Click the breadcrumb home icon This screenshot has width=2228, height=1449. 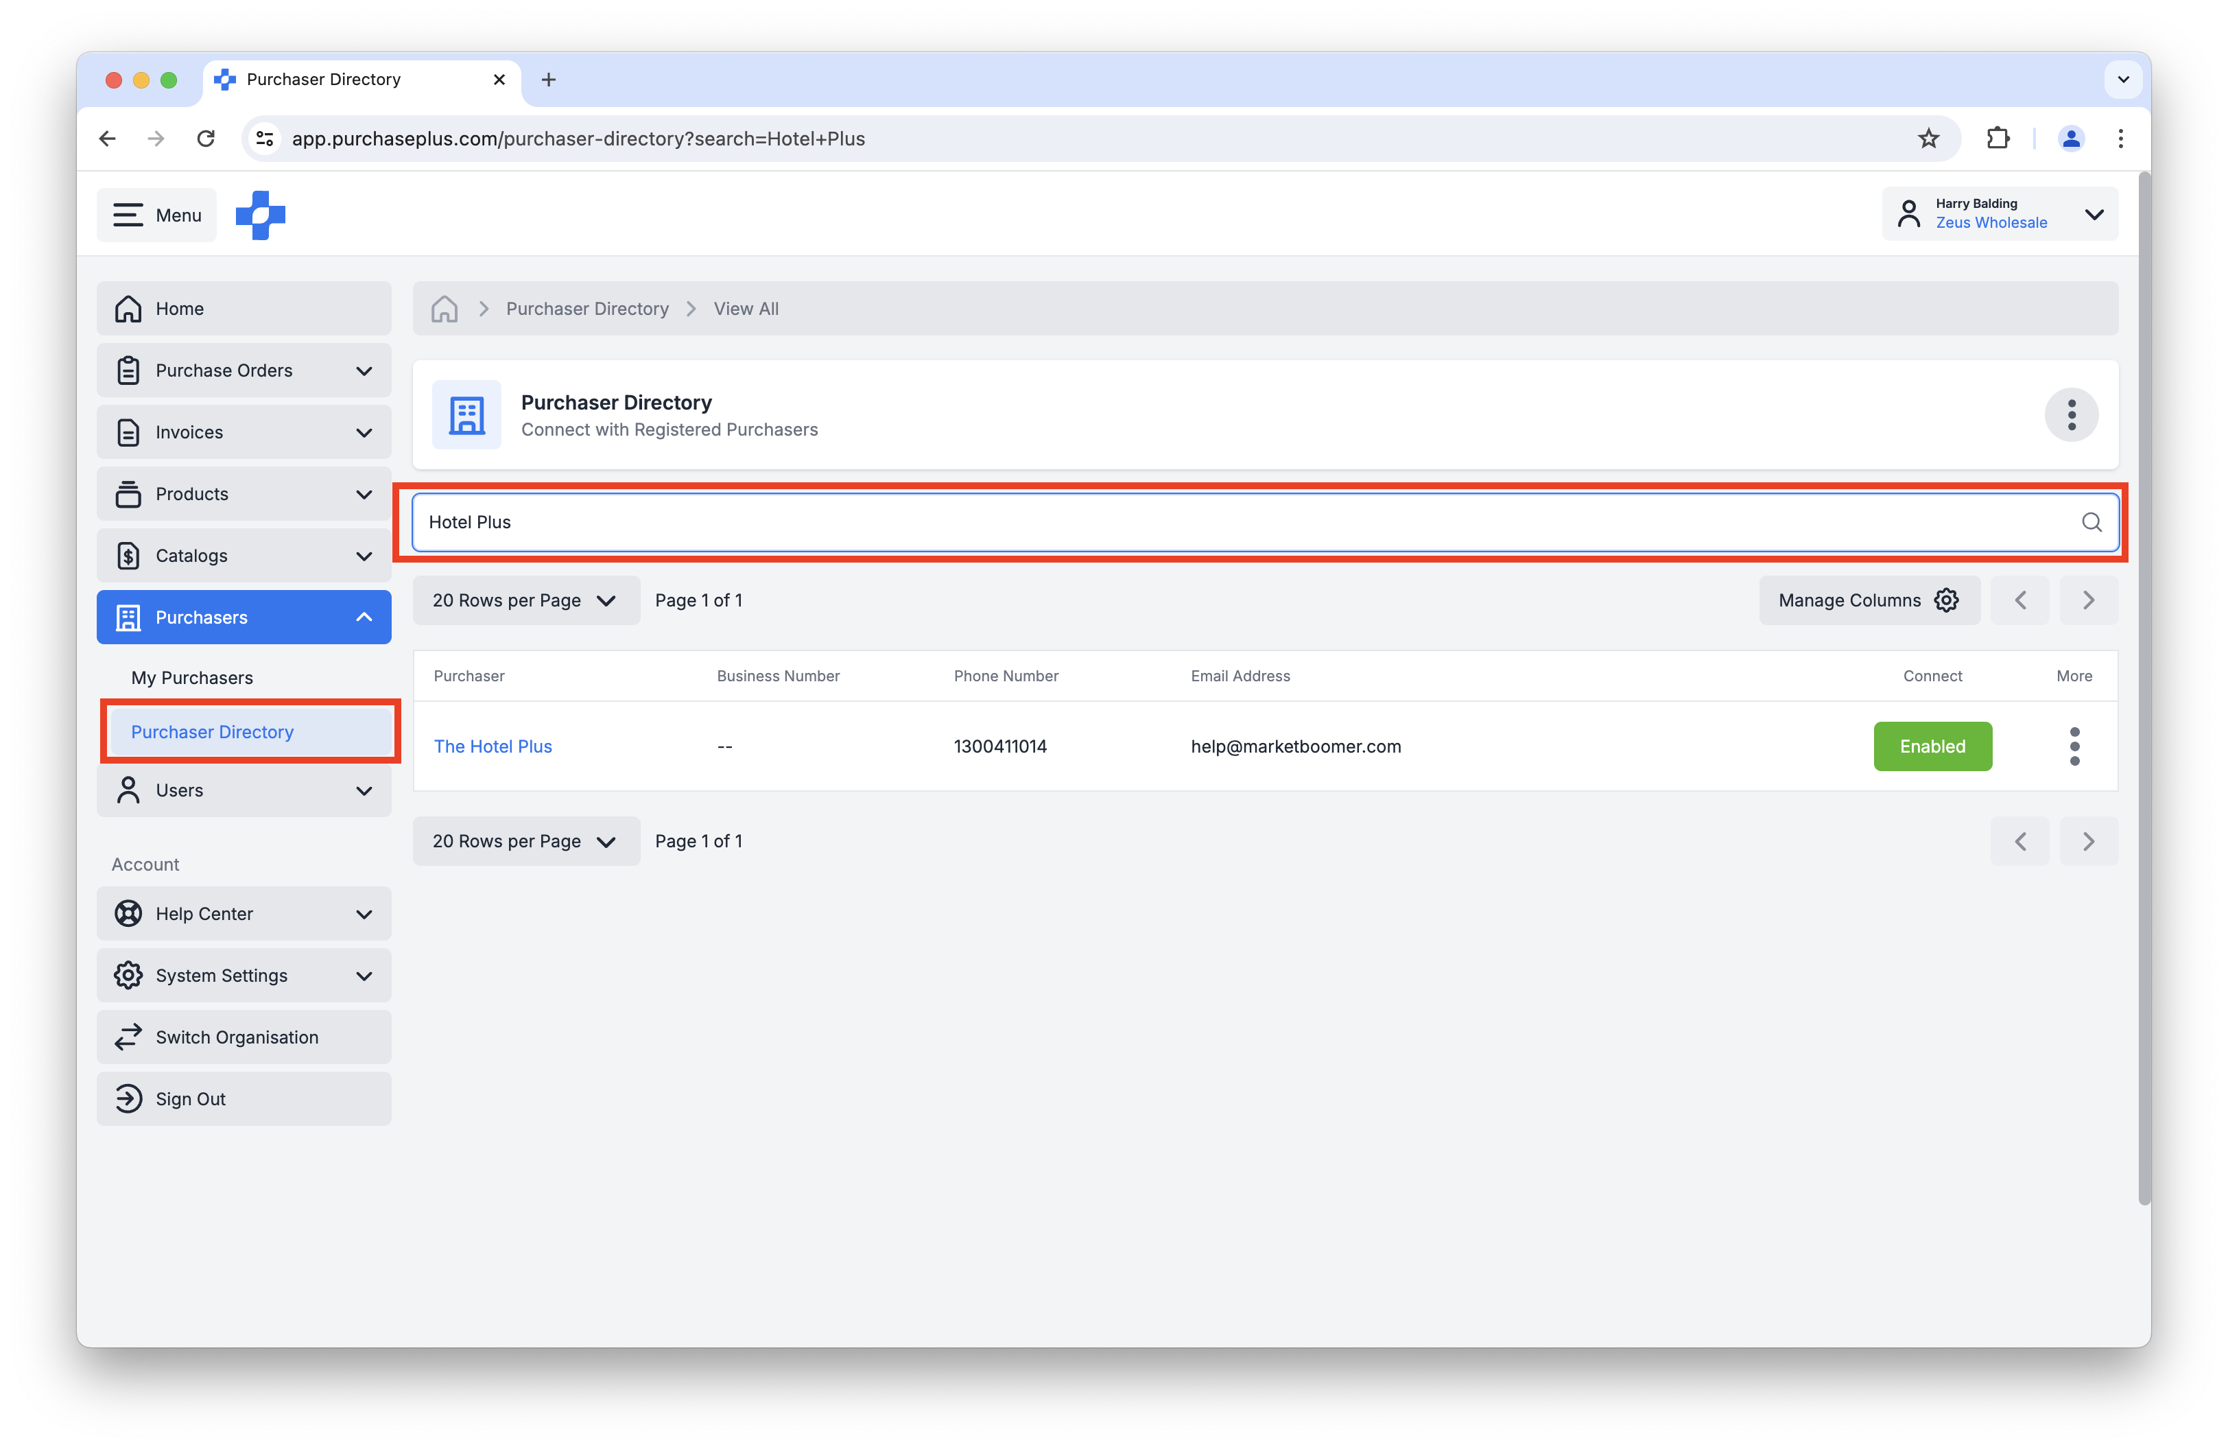[445, 309]
